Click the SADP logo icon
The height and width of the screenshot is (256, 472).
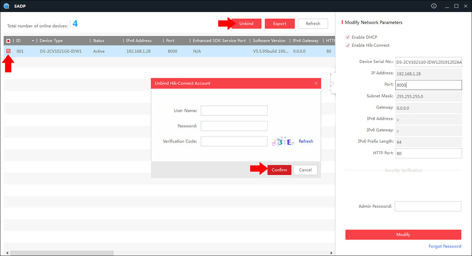click(x=6, y=6)
